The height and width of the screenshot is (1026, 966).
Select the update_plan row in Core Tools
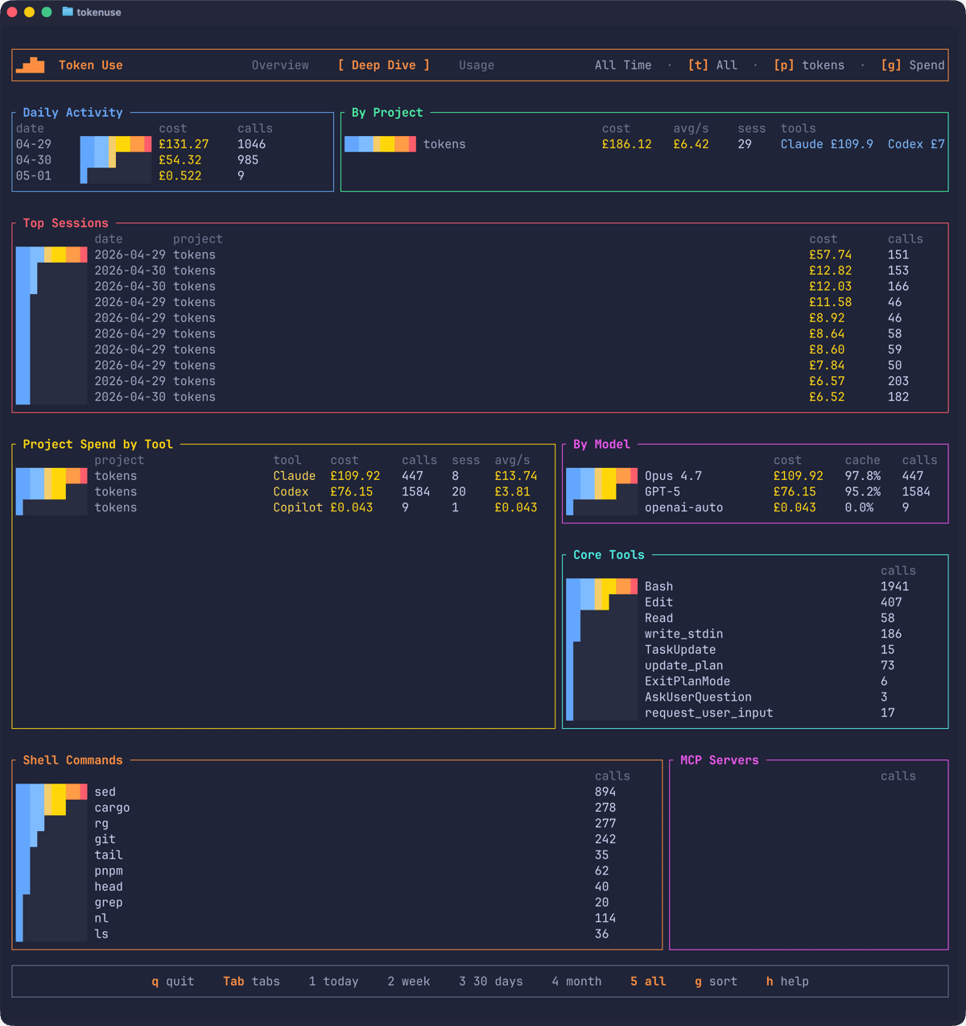click(x=755, y=665)
